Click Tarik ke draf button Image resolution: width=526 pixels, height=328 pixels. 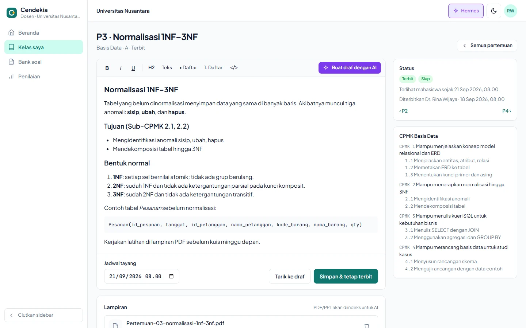coord(290,277)
